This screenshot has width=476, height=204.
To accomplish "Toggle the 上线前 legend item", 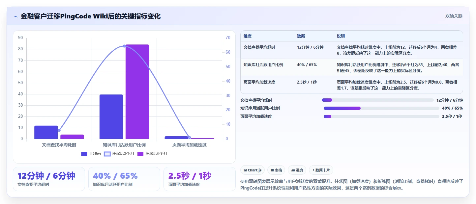I will [x=91, y=154].
